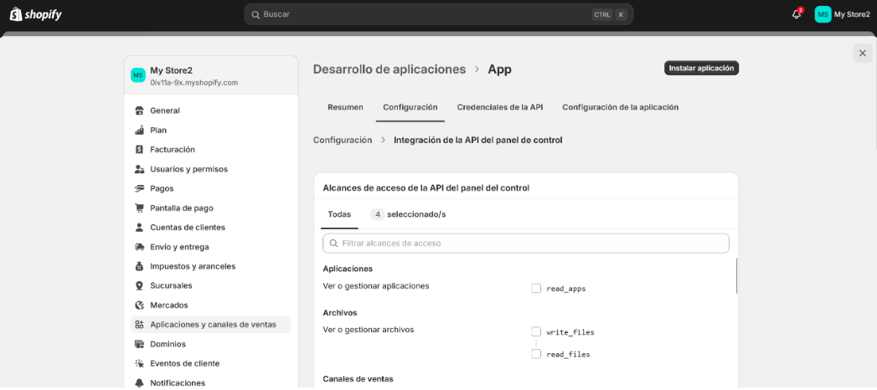877x390 pixels.
Task: Go back to Desarrollo de aplicaciones breadcrumb
Action: click(389, 69)
